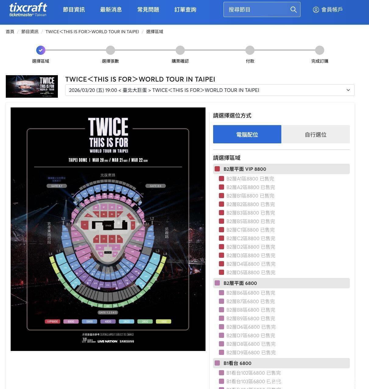
Task: Switch to 自行選位 seating mode
Action: coord(315,134)
